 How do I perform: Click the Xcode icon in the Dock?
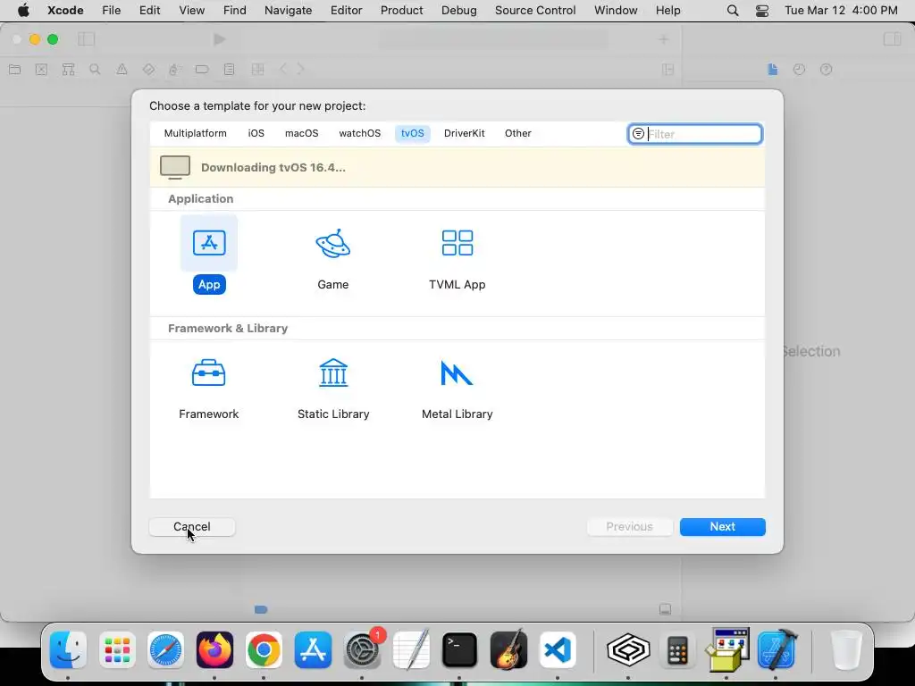coord(778,650)
